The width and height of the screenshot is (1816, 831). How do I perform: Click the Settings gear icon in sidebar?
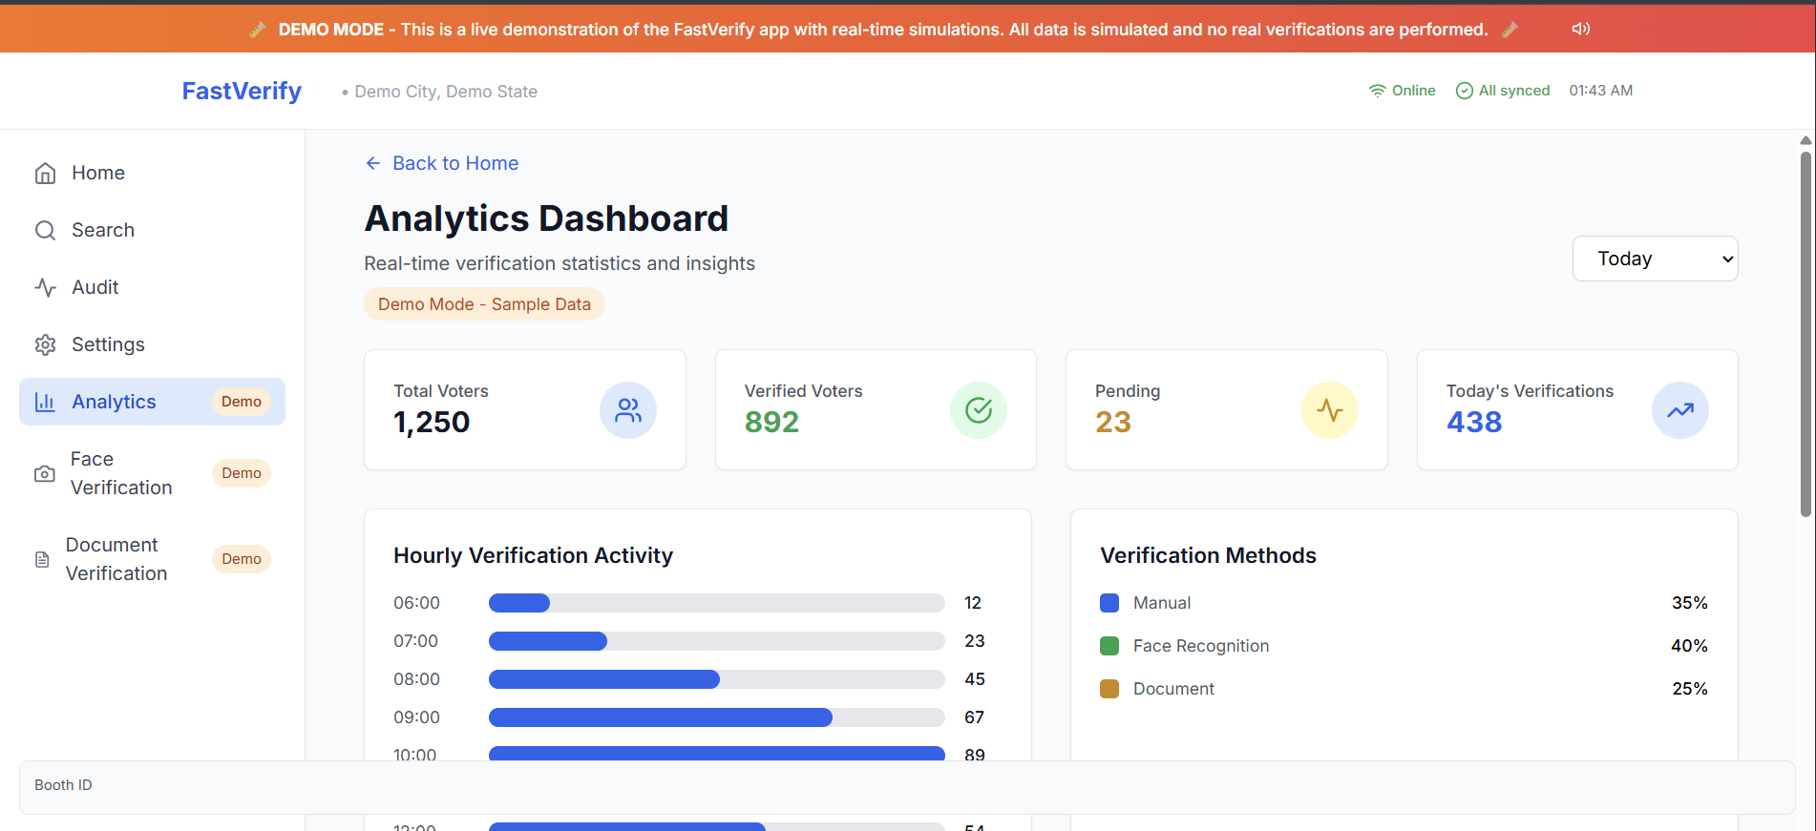point(45,344)
